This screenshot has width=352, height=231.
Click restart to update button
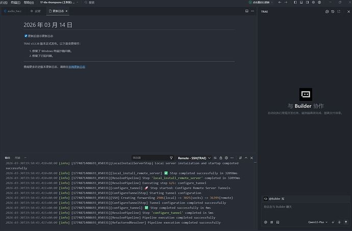point(260,2)
